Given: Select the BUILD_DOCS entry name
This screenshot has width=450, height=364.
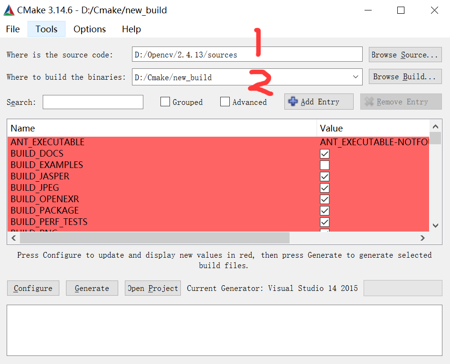Looking at the screenshot, I should pos(37,153).
